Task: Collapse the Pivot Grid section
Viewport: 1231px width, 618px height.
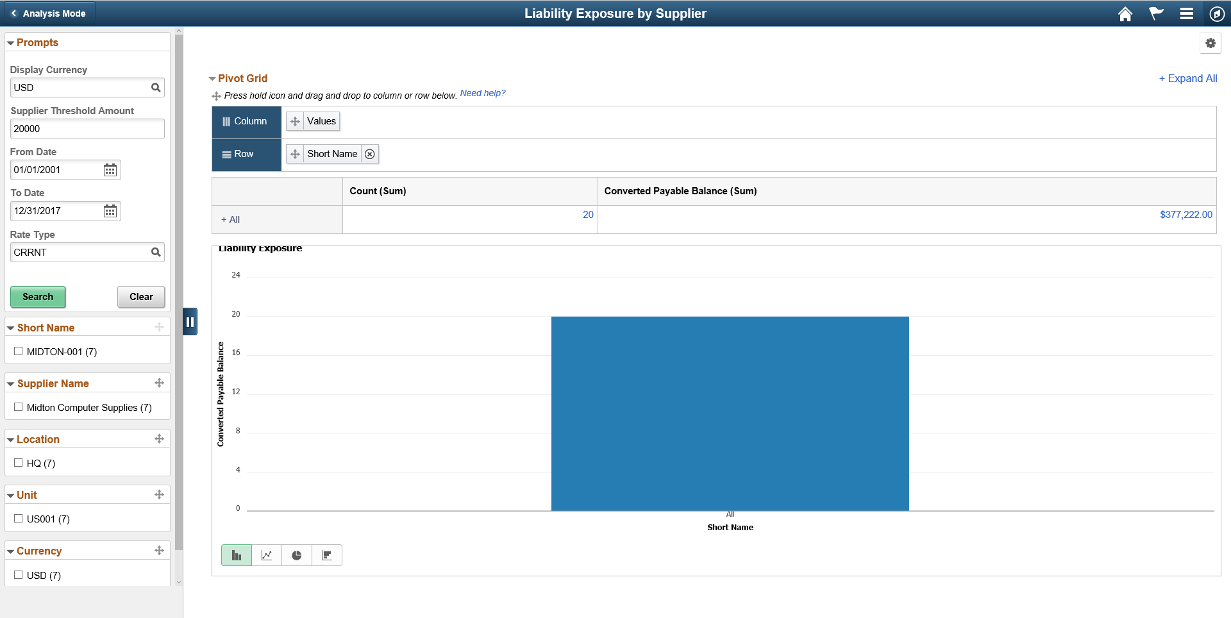Action: tap(212, 78)
